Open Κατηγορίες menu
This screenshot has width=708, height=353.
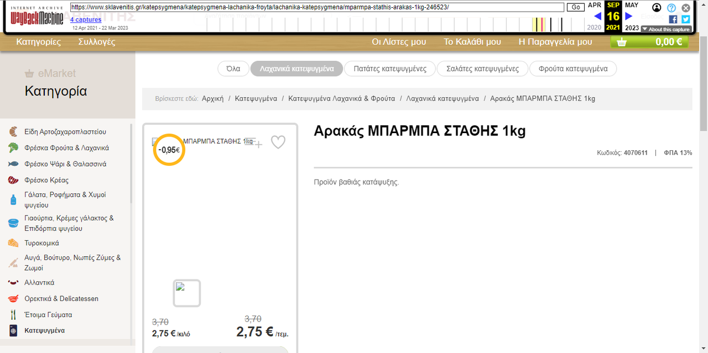[x=39, y=41]
